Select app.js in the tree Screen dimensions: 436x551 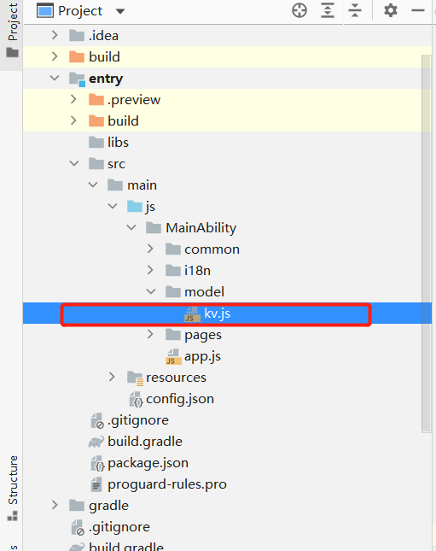(202, 356)
